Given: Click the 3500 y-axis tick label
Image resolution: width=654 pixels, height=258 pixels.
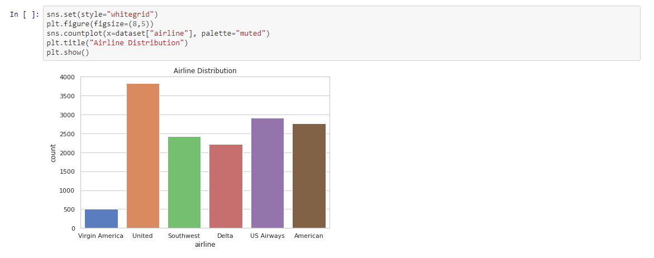Looking at the screenshot, I should pos(68,96).
